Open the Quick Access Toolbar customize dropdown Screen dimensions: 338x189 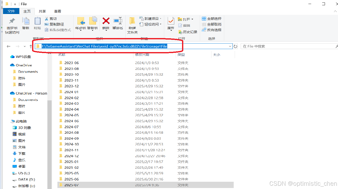[15, 4]
